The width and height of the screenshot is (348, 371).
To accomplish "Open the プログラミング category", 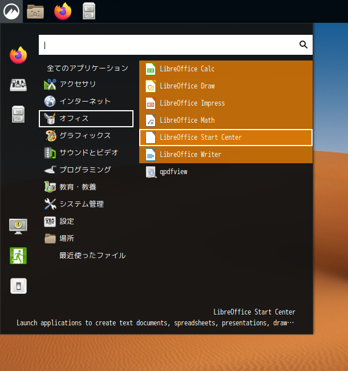I will tap(86, 170).
